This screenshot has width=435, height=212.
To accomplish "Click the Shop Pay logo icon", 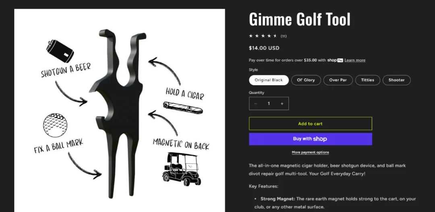I will point(335,60).
